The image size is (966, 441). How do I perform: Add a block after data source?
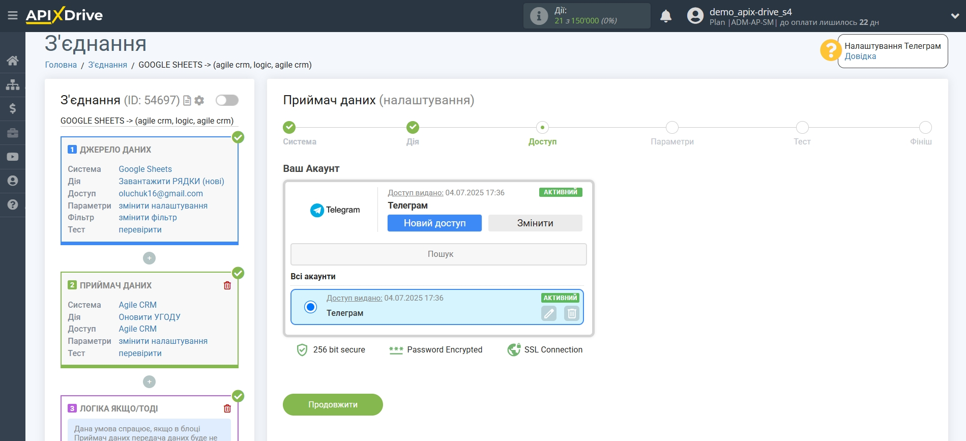tap(149, 258)
